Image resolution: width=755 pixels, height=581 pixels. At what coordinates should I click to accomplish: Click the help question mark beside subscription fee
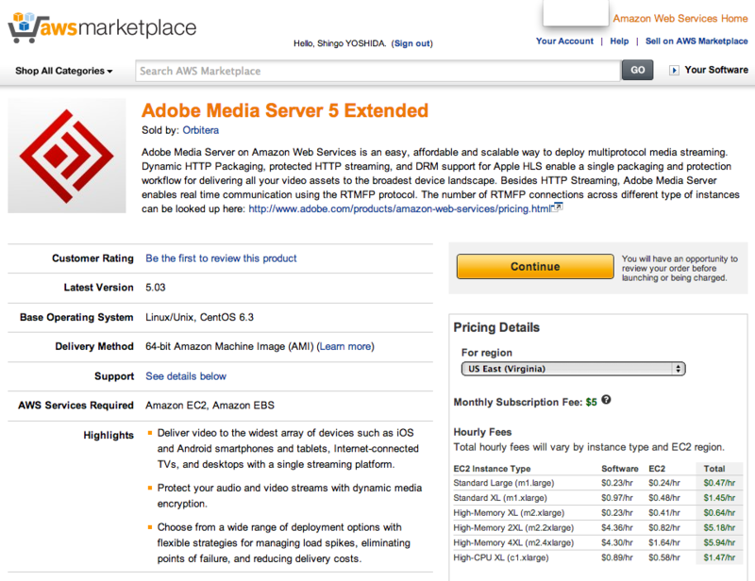click(x=606, y=400)
